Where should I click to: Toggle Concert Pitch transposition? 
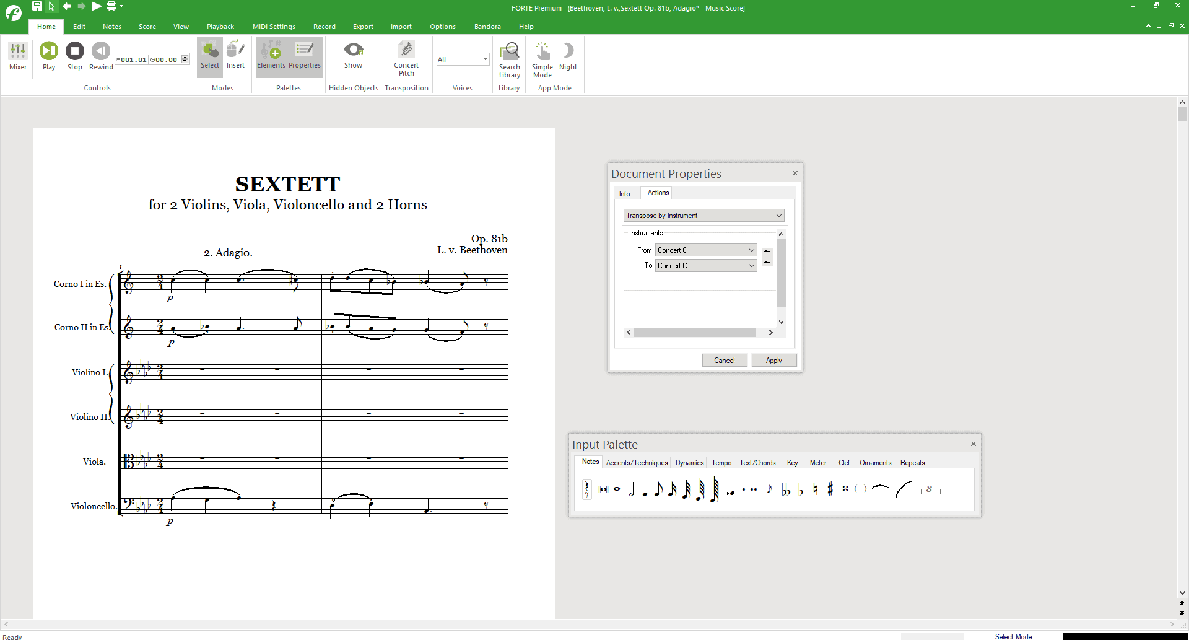[x=406, y=58]
